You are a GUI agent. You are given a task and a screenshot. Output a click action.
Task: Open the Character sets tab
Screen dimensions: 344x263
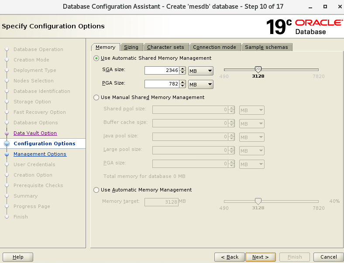coord(166,47)
